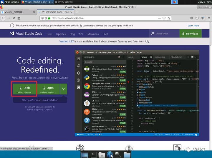
Task: Bookmark this page with the star icon
Action: click(x=169, y=18)
